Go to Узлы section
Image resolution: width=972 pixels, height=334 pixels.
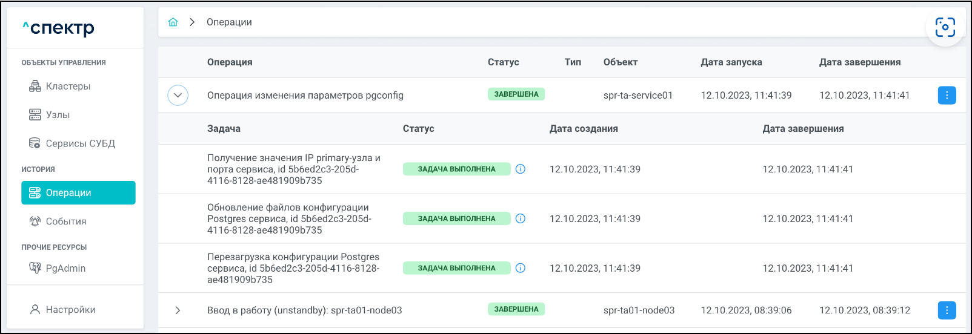pyautogui.click(x=58, y=115)
